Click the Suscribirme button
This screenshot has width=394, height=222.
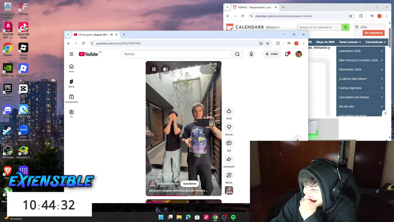click(190, 184)
